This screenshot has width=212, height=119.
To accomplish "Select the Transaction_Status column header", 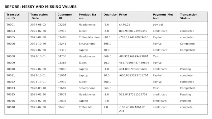I will pyautogui.click(x=193, y=17).
